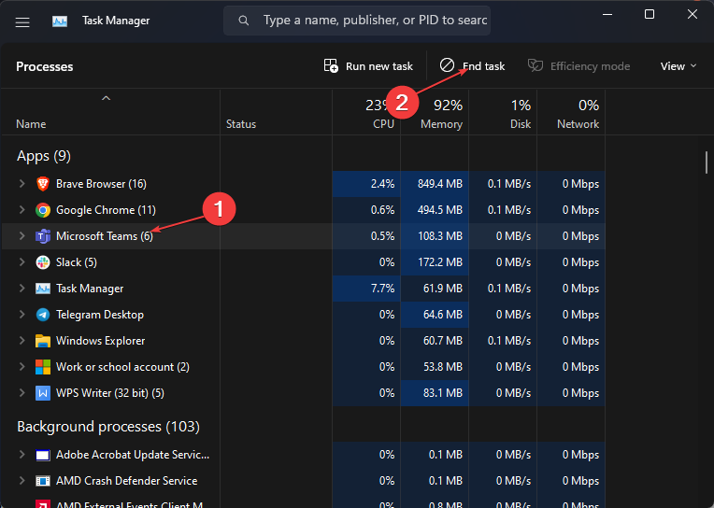Click the AMD Crash Defender Service icon
The width and height of the screenshot is (714, 508).
43,481
